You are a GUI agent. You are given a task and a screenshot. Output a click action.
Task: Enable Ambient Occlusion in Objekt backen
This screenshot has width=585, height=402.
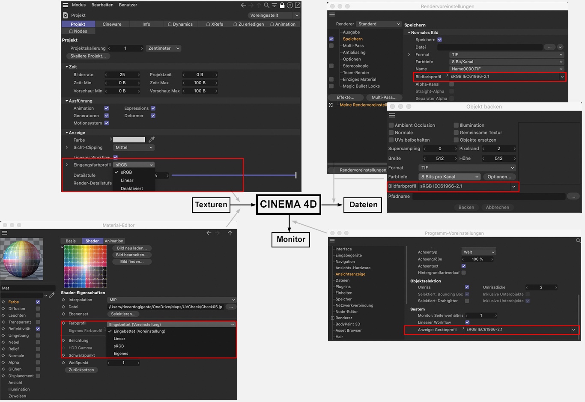pos(391,125)
